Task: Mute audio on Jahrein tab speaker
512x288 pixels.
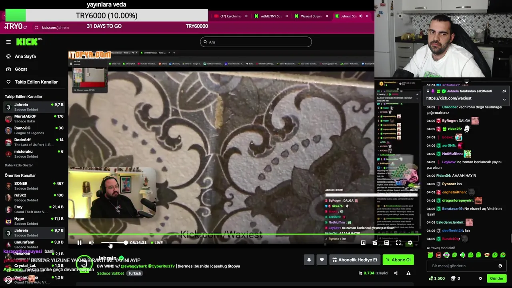Action: click(x=361, y=16)
